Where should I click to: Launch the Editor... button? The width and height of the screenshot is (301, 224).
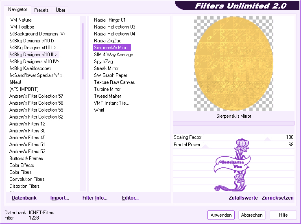(x=130, y=198)
